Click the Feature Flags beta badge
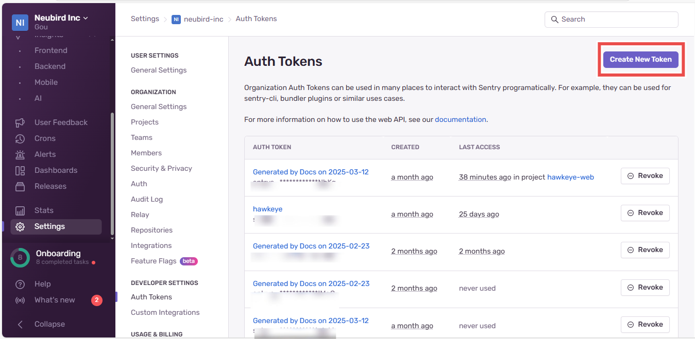This screenshot has width=695, height=339. [x=189, y=261]
